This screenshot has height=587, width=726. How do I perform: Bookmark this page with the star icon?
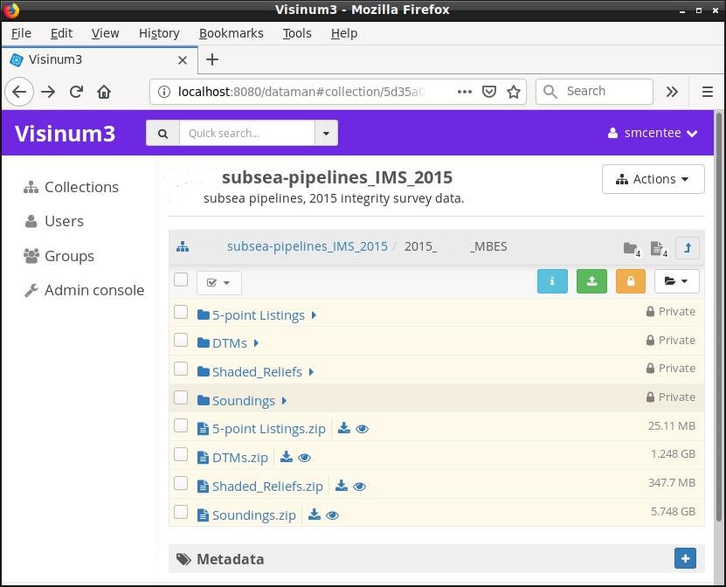coord(514,92)
